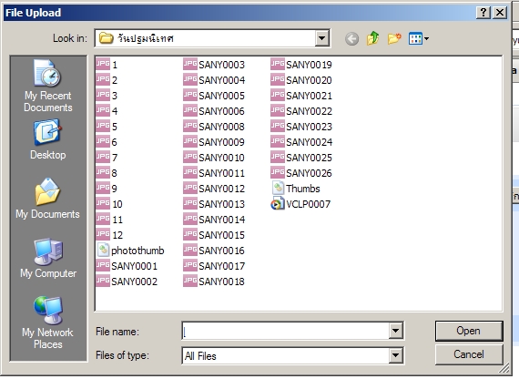Select file SANY0018
The width and height of the screenshot is (519, 379).
pyautogui.click(x=214, y=282)
